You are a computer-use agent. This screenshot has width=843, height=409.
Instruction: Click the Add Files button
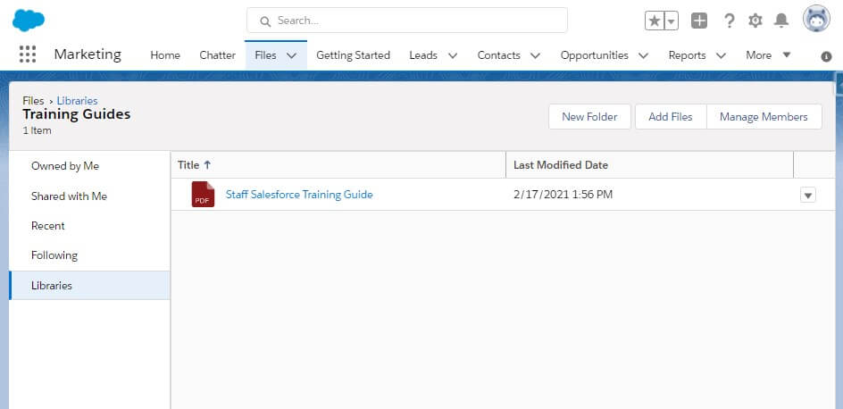671,117
